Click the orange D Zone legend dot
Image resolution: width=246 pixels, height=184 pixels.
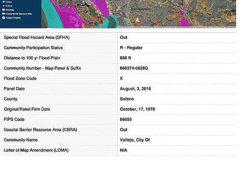tap(3, 6)
